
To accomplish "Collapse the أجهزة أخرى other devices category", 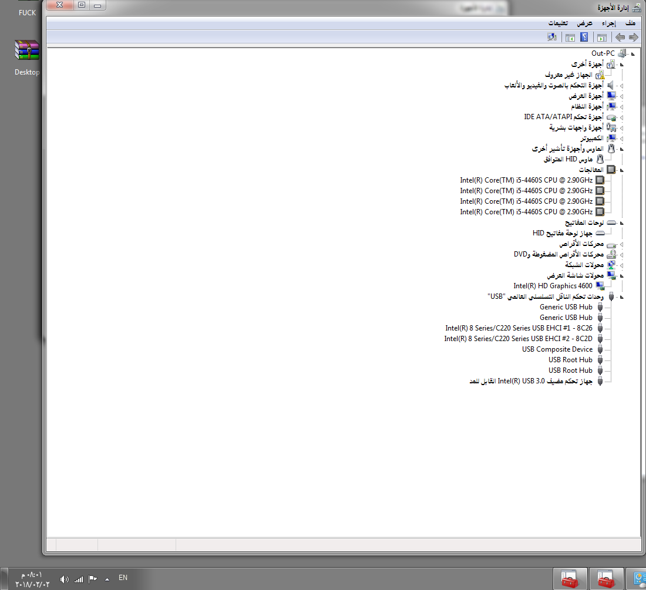I will pyautogui.click(x=622, y=64).
